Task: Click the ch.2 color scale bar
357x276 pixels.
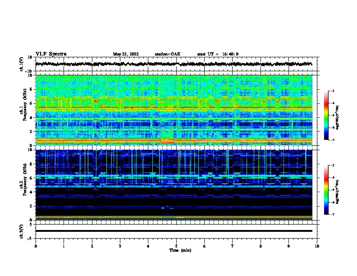Action: point(326,190)
